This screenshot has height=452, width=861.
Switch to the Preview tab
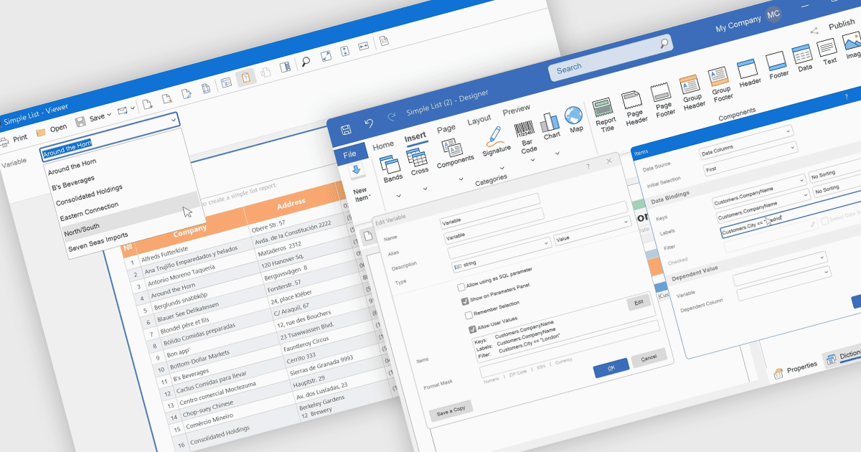coord(517,109)
